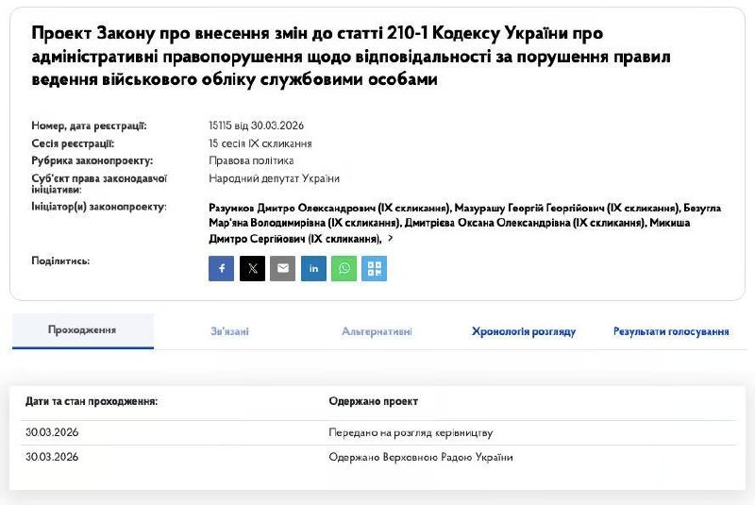Screen dimensions: 755x505
Task: Select date in 'Одержано Верховною Радою' row
Action: click(52, 457)
